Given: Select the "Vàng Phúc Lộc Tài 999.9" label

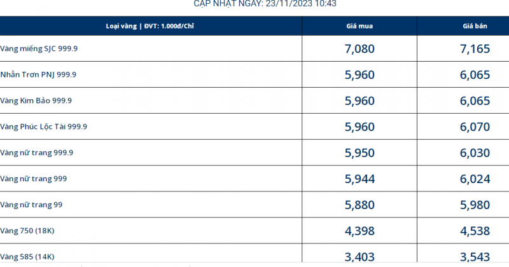Looking at the screenshot, I should 44,127.
